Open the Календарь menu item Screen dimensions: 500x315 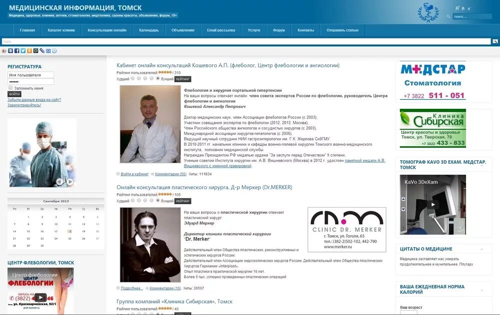[149, 30]
